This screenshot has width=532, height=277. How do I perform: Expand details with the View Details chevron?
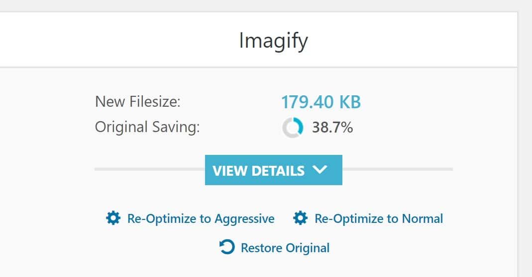pos(320,170)
